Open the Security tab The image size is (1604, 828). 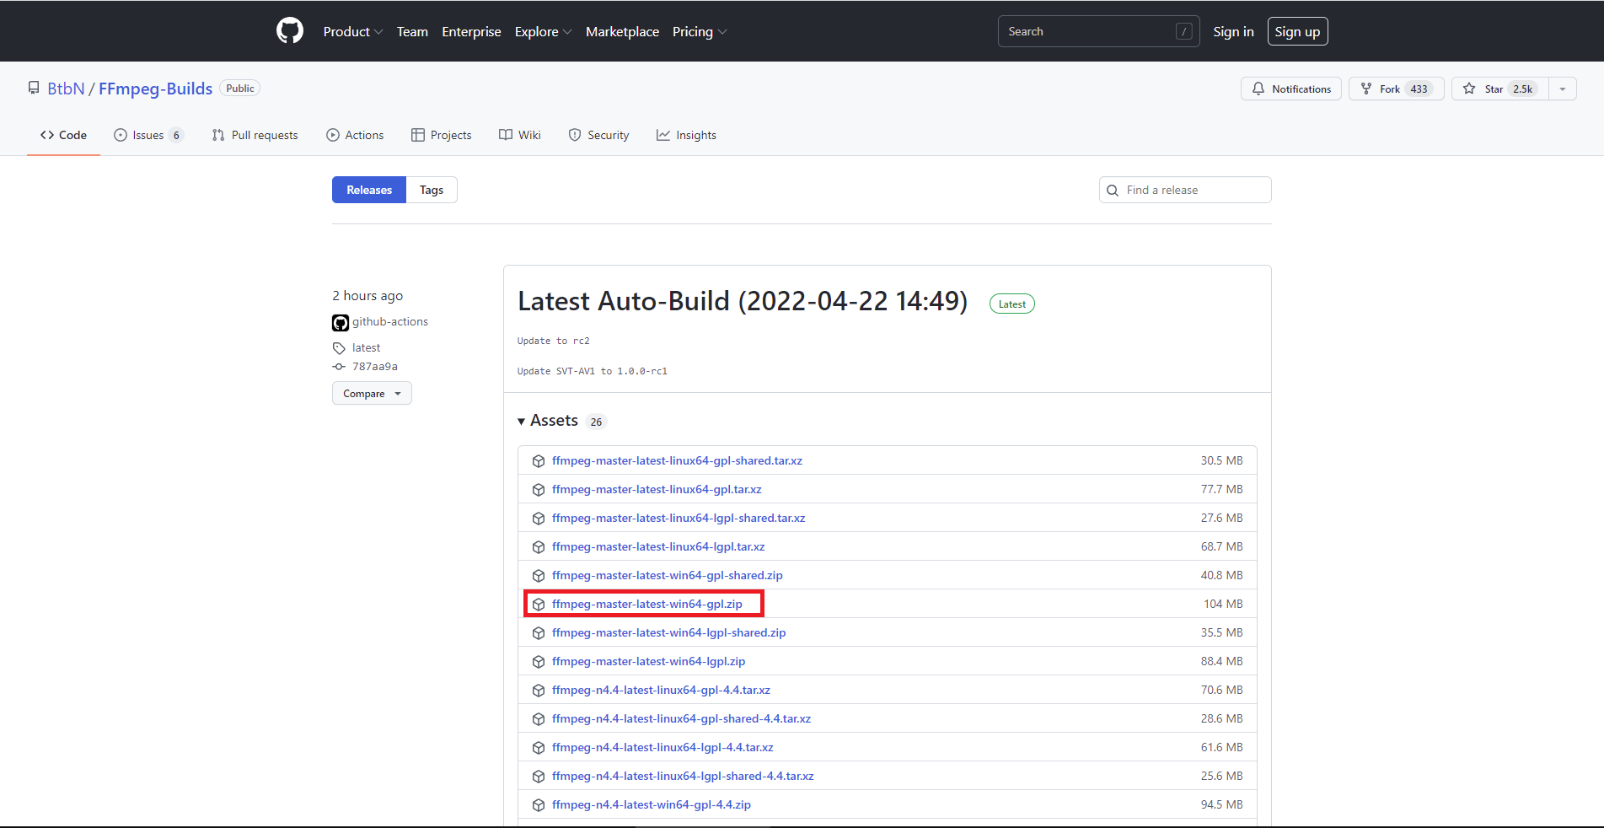pos(598,135)
